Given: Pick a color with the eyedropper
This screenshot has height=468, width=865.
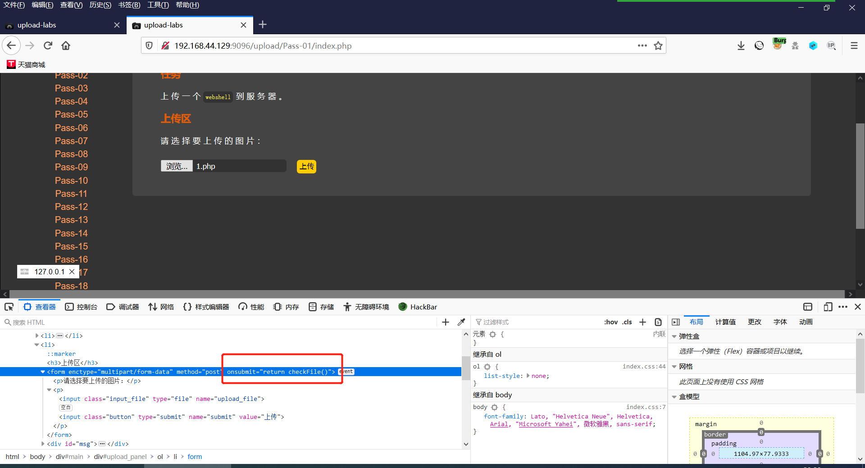Looking at the screenshot, I should click(x=461, y=322).
